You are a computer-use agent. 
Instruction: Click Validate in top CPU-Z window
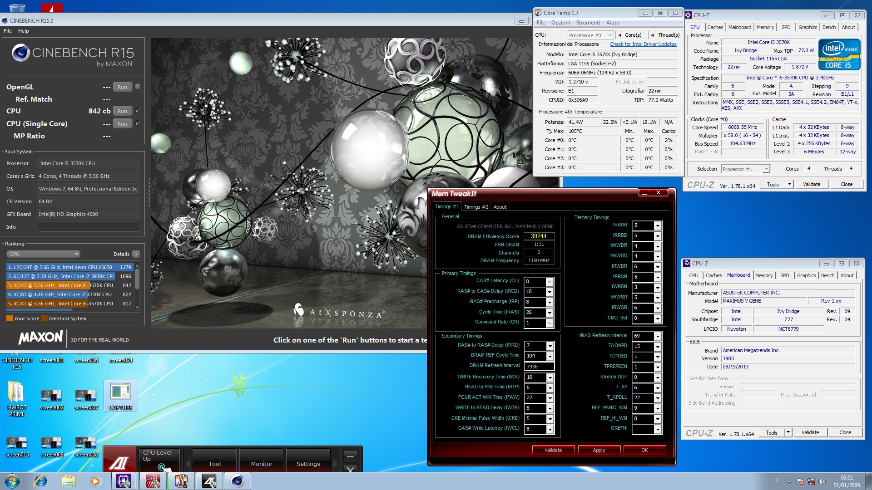pyautogui.click(x=812, y=184)
